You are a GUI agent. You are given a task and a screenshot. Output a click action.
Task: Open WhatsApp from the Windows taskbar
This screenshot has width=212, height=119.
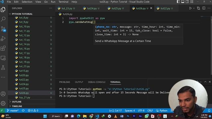146,116
